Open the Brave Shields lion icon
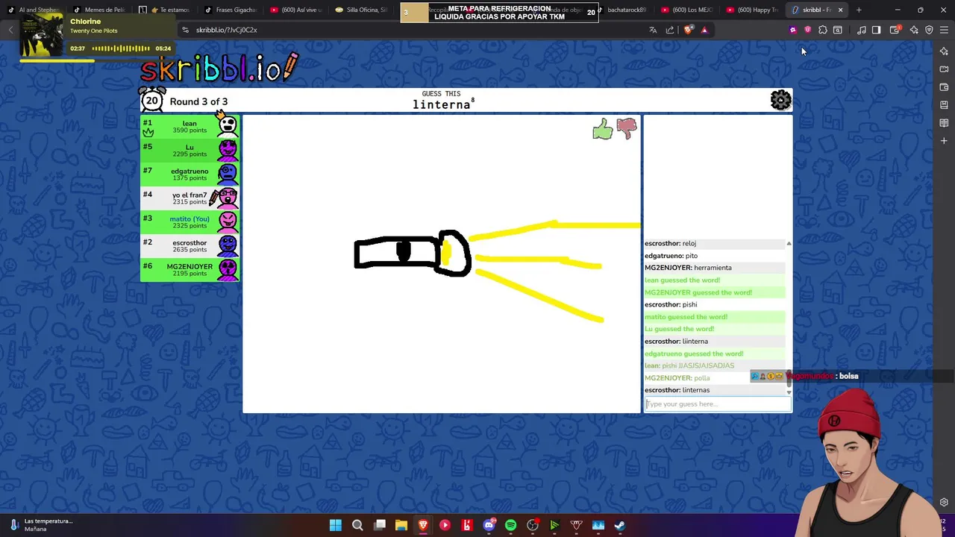Screen dimensions: 955x537 pyautogui.click(x=688, y=30)
